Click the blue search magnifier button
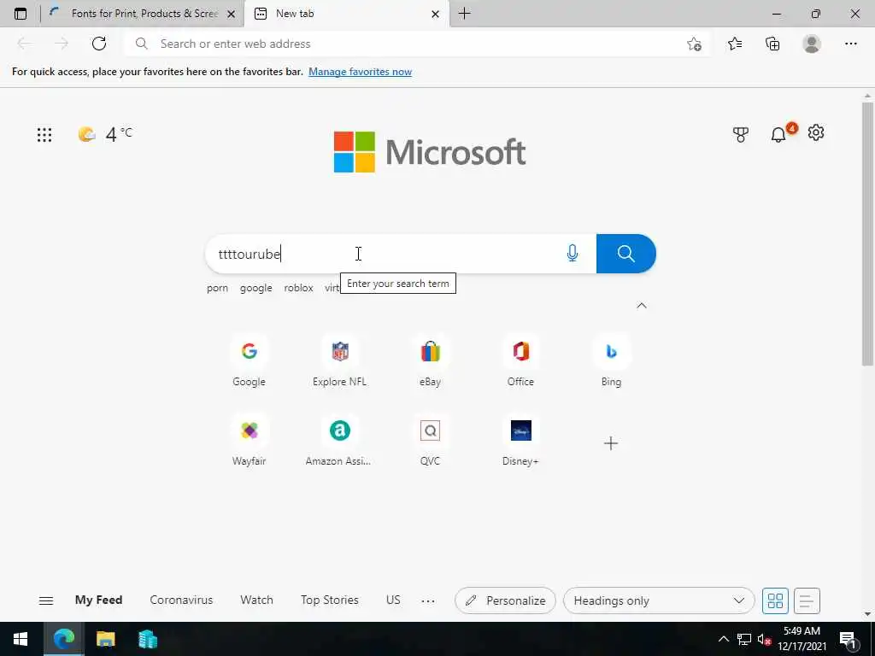Image resolution: width=875 pixels, height=656 pixels. point(626,254)
